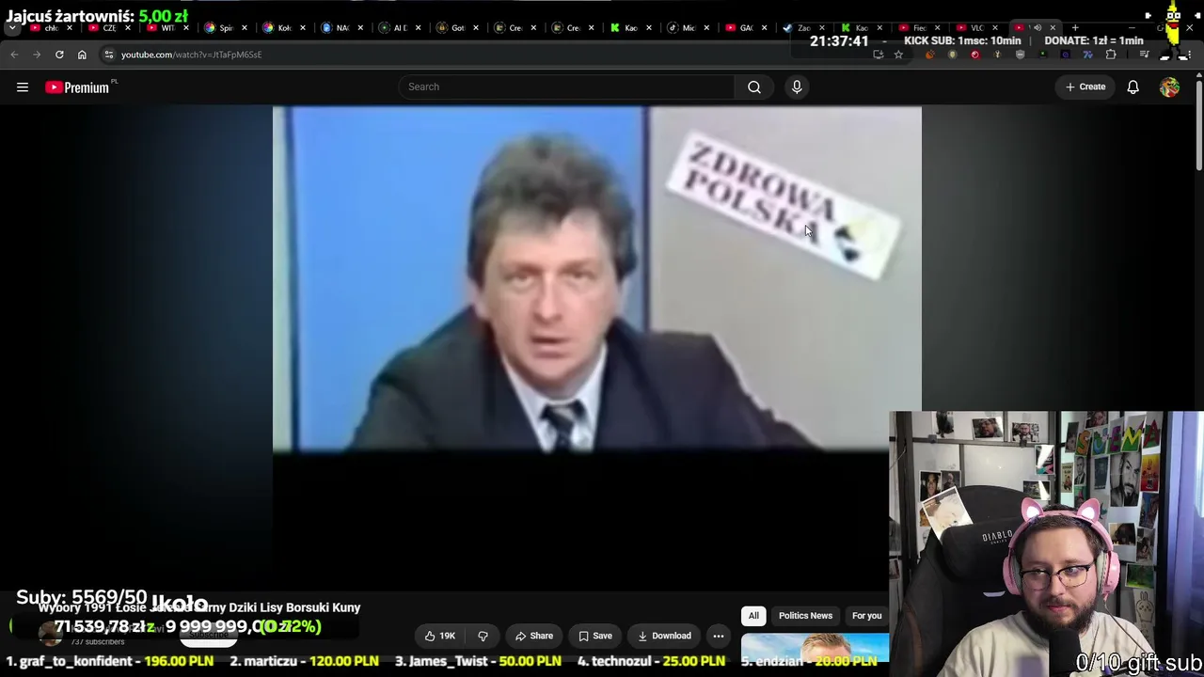Reload the page in browser toolbar

(59, 55)
